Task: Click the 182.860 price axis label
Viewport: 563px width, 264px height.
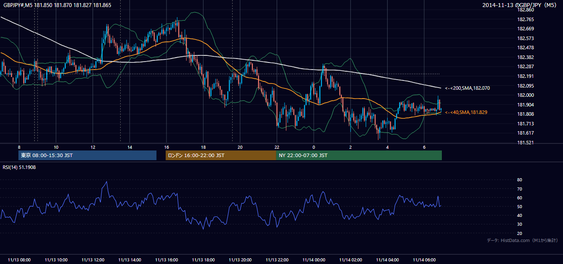Action: 526,10
